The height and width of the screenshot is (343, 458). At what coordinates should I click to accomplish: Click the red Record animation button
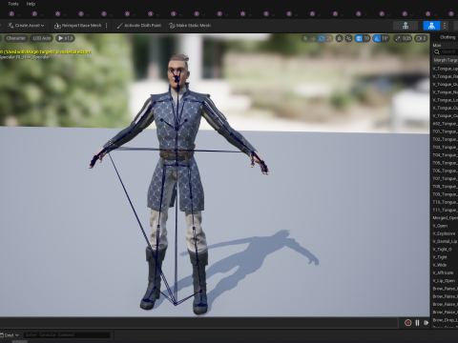[407, 323]
